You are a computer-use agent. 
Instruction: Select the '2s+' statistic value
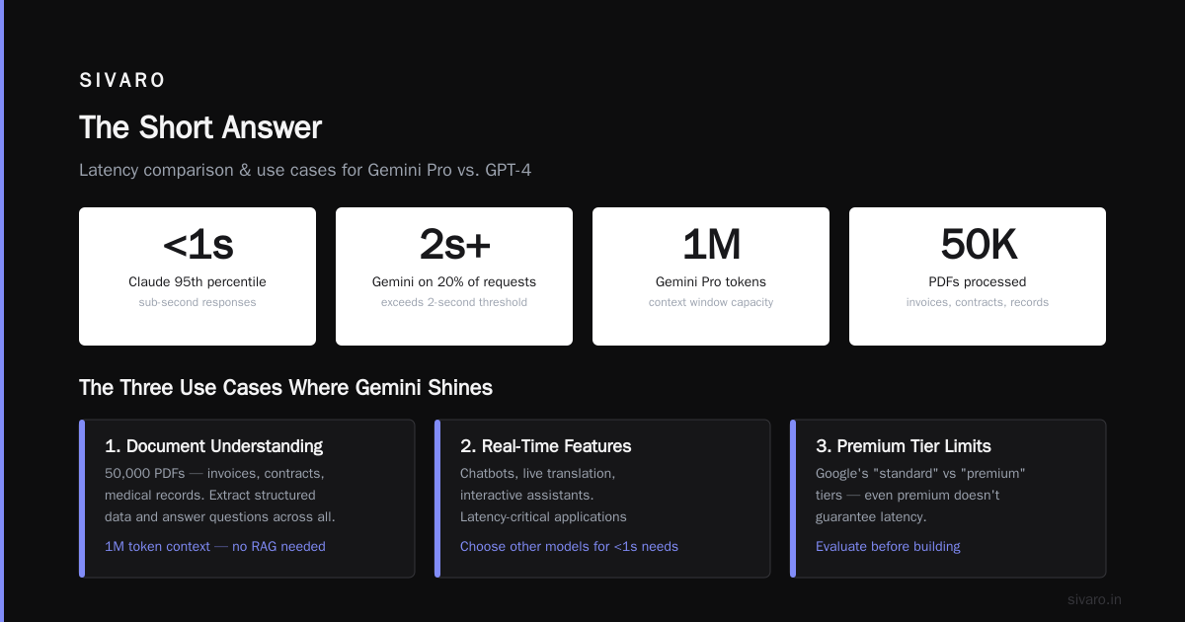click(x=454, y=245)
